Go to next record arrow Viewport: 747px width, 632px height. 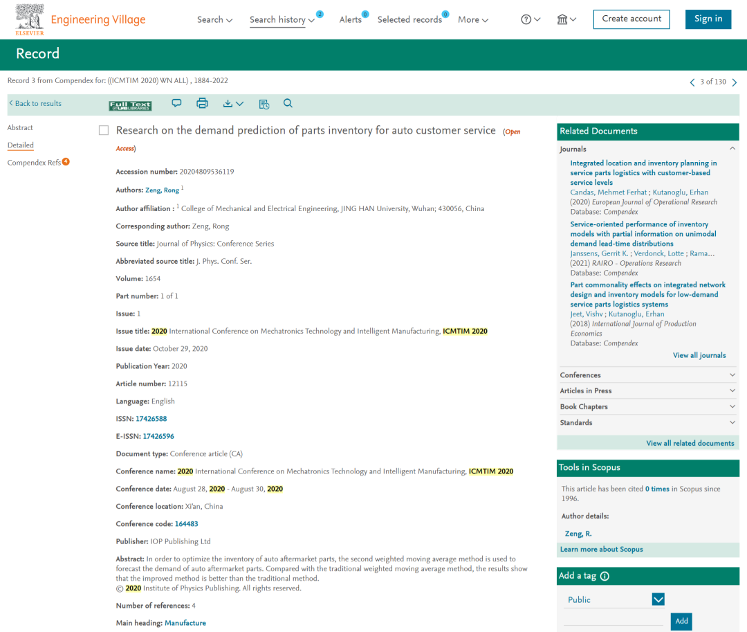pos(734,82)
